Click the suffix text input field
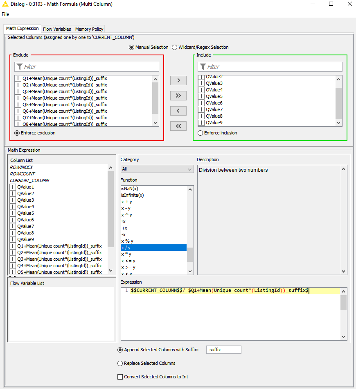 (223, 350)
